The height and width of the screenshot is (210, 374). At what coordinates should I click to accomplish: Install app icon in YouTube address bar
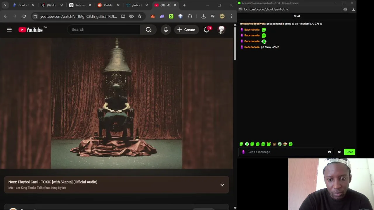[123, 16]
